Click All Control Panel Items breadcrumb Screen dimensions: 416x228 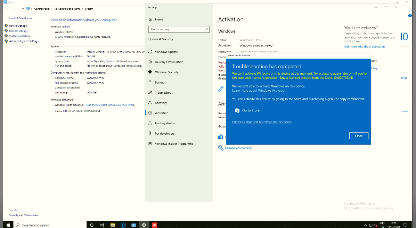(67, 9)
